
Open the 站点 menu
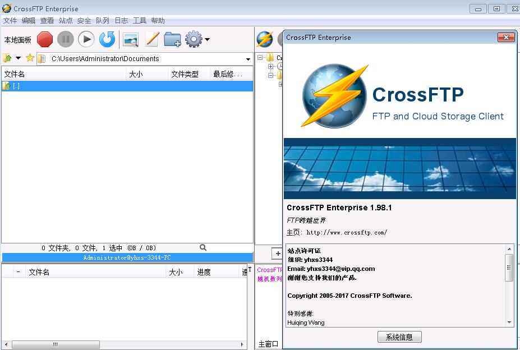click(x=66, y=21)
